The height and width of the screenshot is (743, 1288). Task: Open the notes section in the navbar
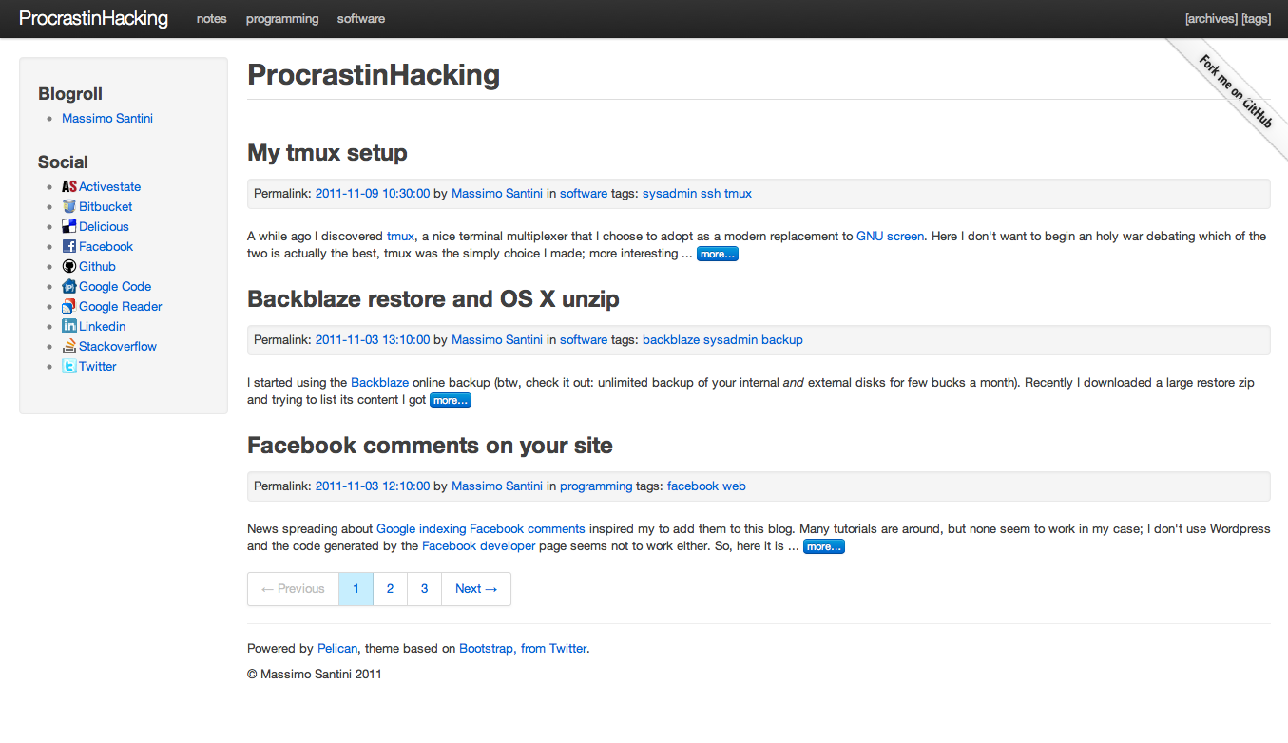[x=211, y=18]
